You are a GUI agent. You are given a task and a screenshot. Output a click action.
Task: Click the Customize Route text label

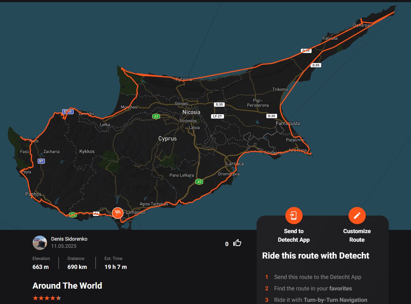click(357, 235)
